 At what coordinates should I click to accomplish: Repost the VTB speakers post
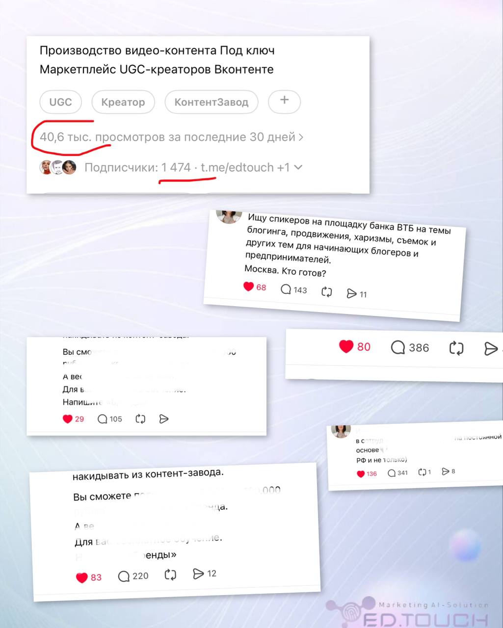coord(327,292)
